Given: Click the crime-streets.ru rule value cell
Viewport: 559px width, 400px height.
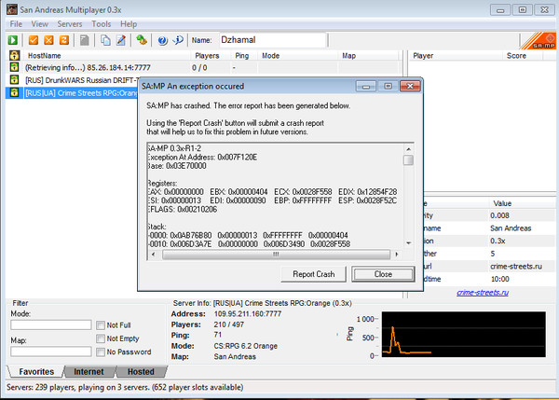Looking at the screenshot, I should [516, 267].
